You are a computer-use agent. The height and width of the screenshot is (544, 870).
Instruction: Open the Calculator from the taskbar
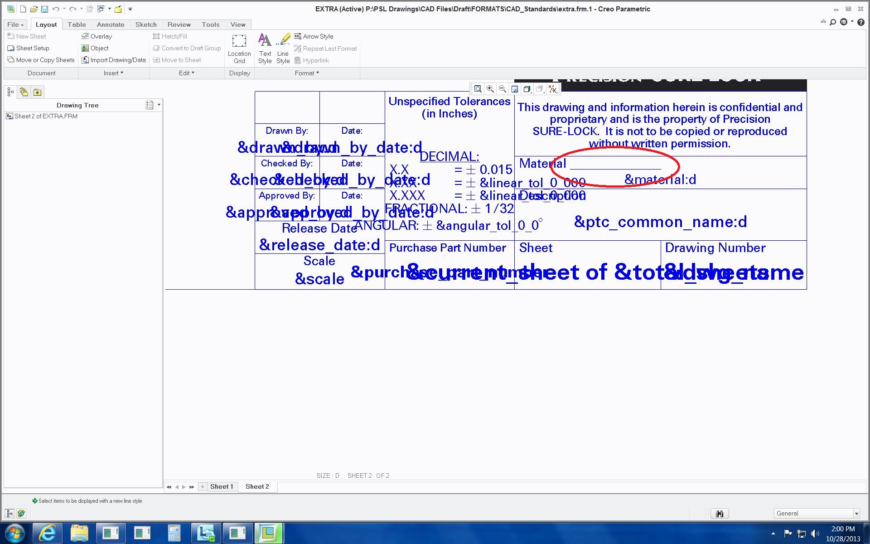point(174,533)
